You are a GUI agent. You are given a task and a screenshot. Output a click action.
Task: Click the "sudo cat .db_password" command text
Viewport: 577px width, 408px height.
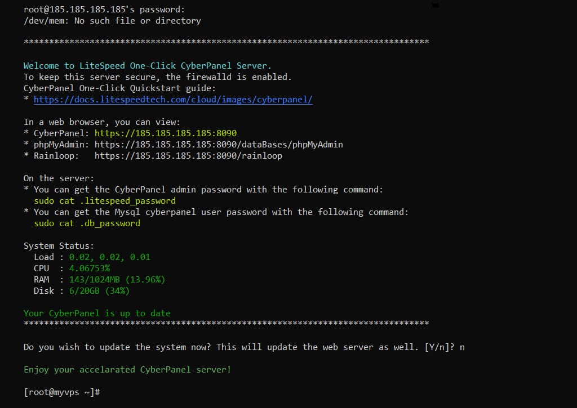click(87, 223)
